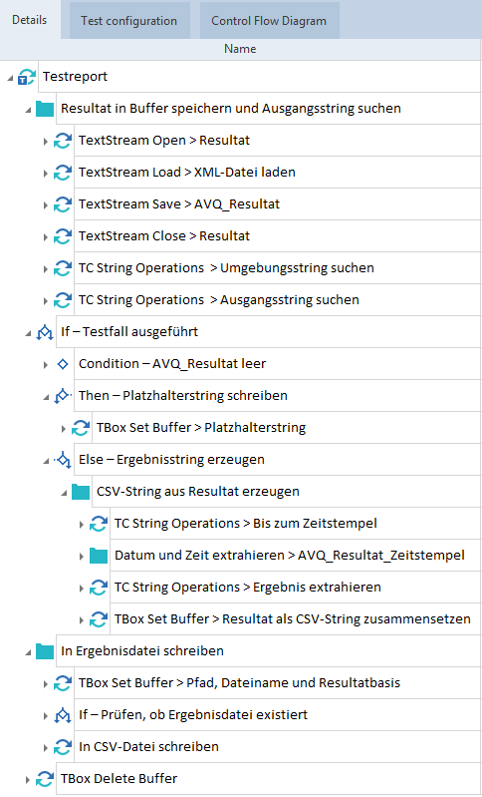Select TC String Operations > Ergebnis extrahieren row

(x=295, y=588)
